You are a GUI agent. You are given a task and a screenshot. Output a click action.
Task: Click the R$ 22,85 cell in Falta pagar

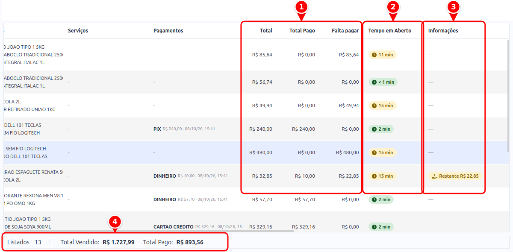(x=349, y=176)
